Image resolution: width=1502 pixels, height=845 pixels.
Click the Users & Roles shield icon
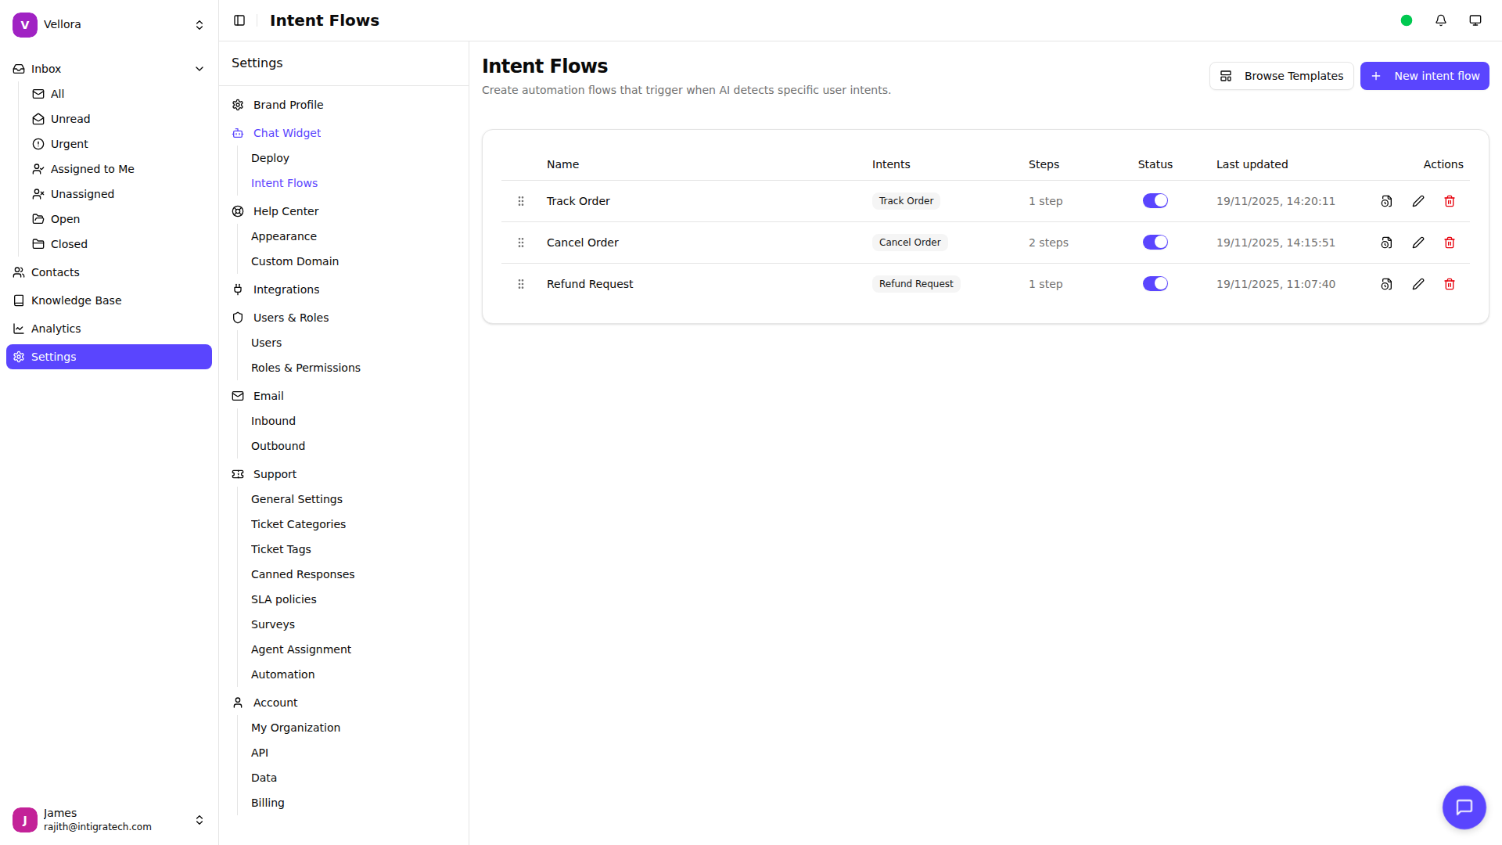click(238, 318)
